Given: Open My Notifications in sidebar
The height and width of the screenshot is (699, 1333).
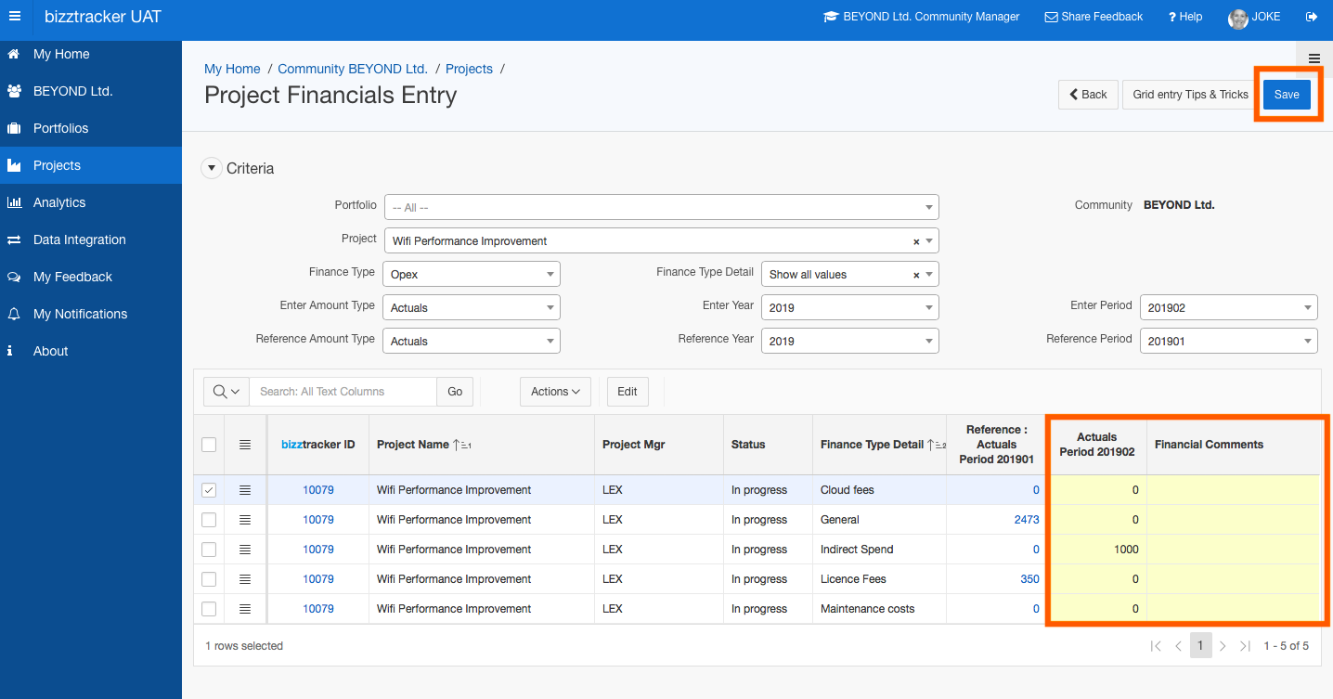Looking at the screenshot, I should point(91,314).
